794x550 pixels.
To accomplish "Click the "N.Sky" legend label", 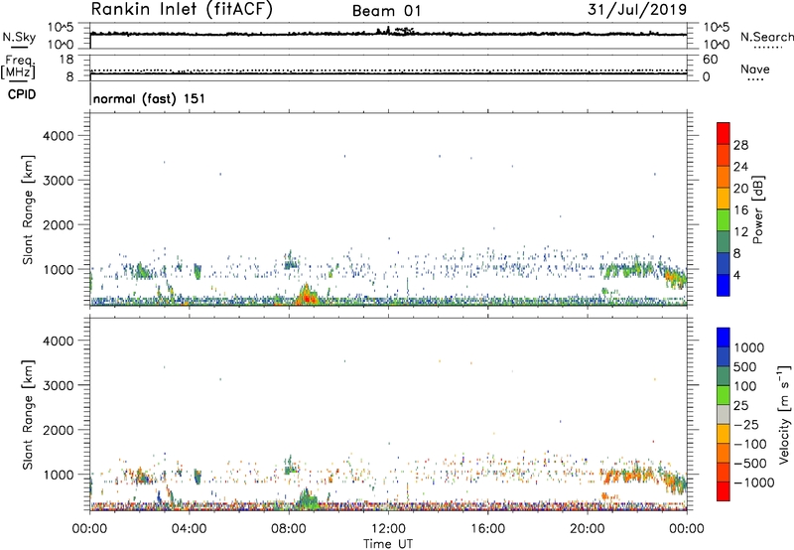I will tap(19, 37).
